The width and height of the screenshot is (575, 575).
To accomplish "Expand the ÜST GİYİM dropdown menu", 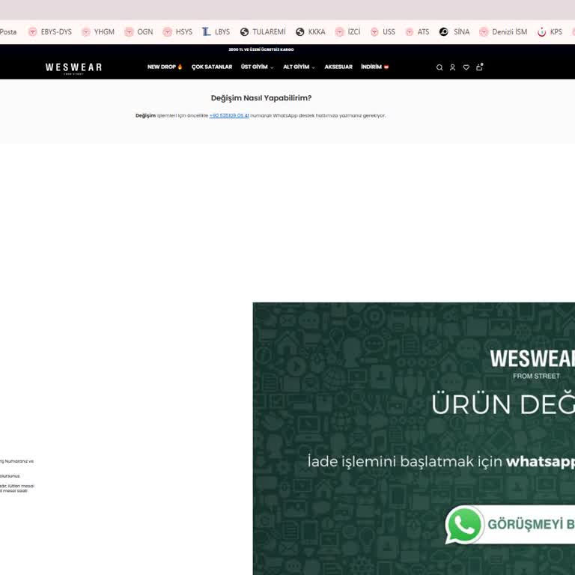I will (x=257, y=67).
